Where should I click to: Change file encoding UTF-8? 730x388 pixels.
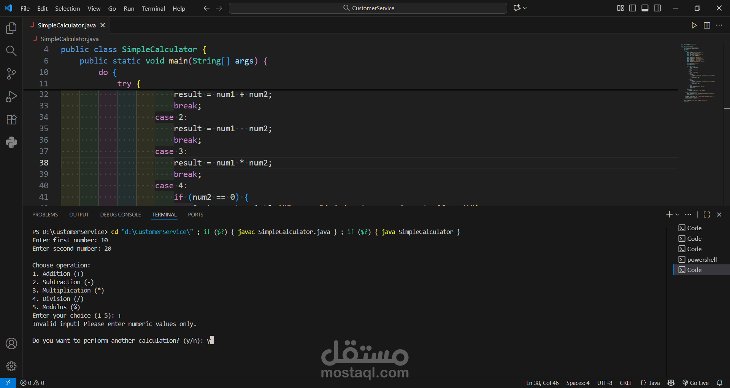pyautogui.click(x=605, y=383)
